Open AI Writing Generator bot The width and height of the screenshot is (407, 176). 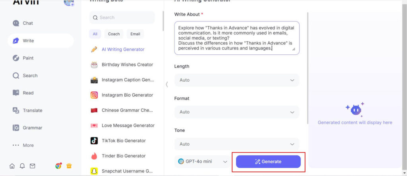[x=122, y=50]
